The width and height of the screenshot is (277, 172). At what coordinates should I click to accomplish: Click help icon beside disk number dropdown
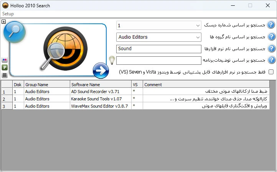(x=272, y=25)
